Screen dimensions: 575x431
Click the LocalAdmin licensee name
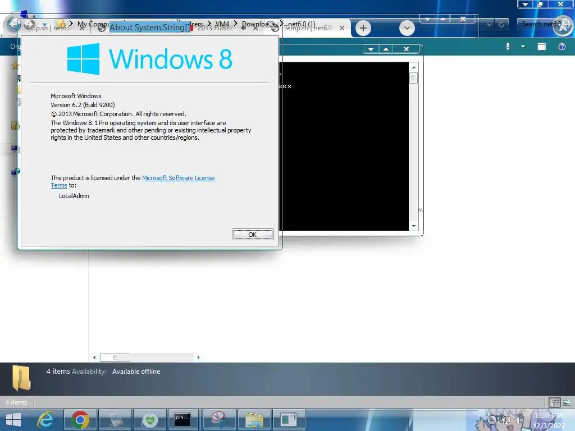[74, 196]
